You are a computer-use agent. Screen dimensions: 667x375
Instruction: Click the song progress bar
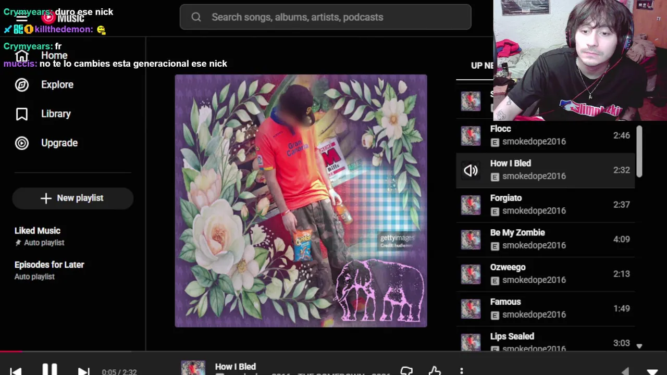[333, 352]
